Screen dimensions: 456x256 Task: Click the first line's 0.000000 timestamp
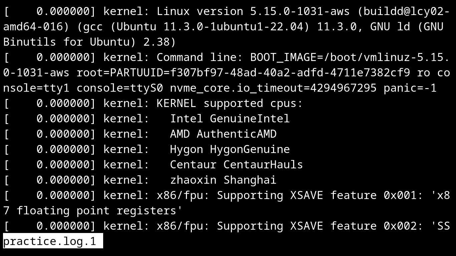pos(63,11)
